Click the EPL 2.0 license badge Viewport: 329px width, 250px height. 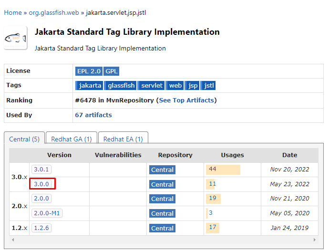click(x=89, y=71)
